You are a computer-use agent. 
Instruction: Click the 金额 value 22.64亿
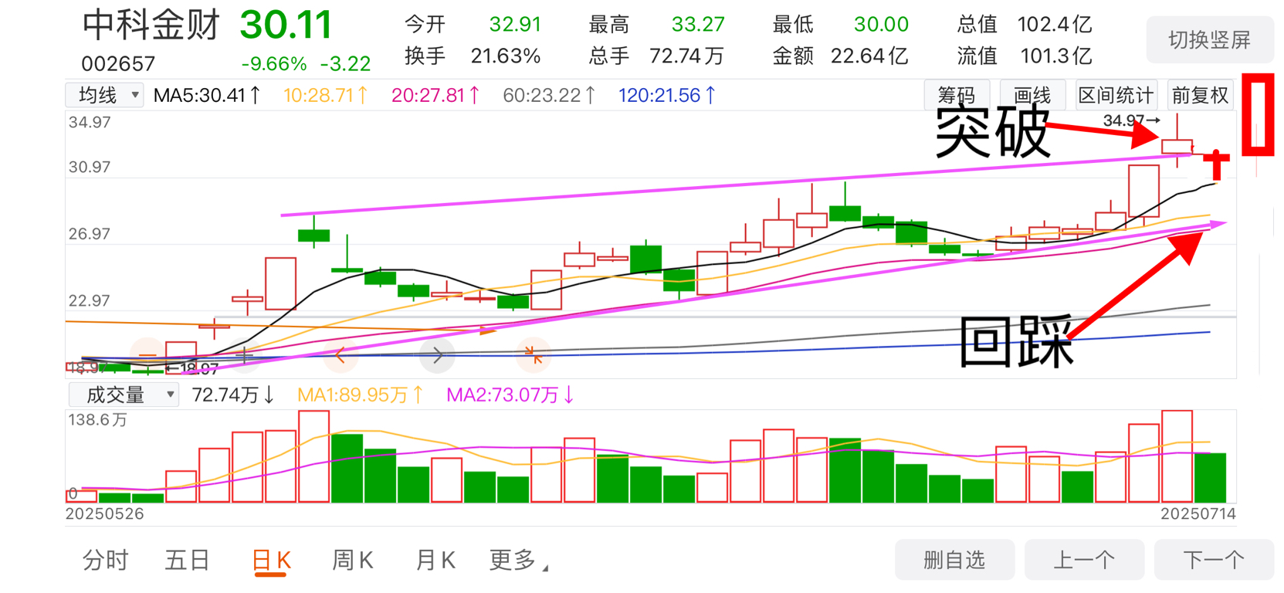tap(869, 56)
